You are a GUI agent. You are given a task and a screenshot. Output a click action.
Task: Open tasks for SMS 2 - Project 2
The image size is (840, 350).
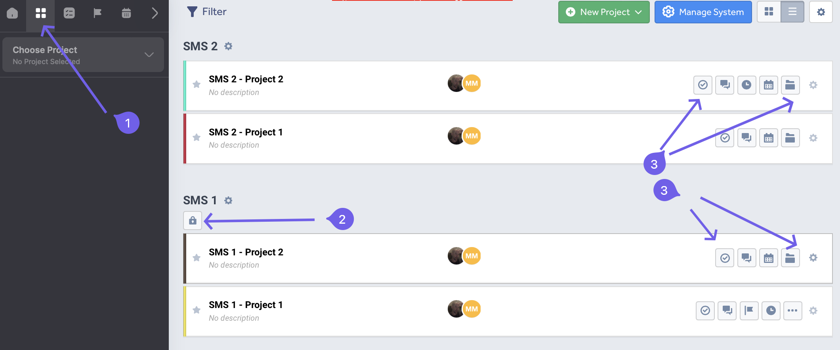[x=703, y=85]
